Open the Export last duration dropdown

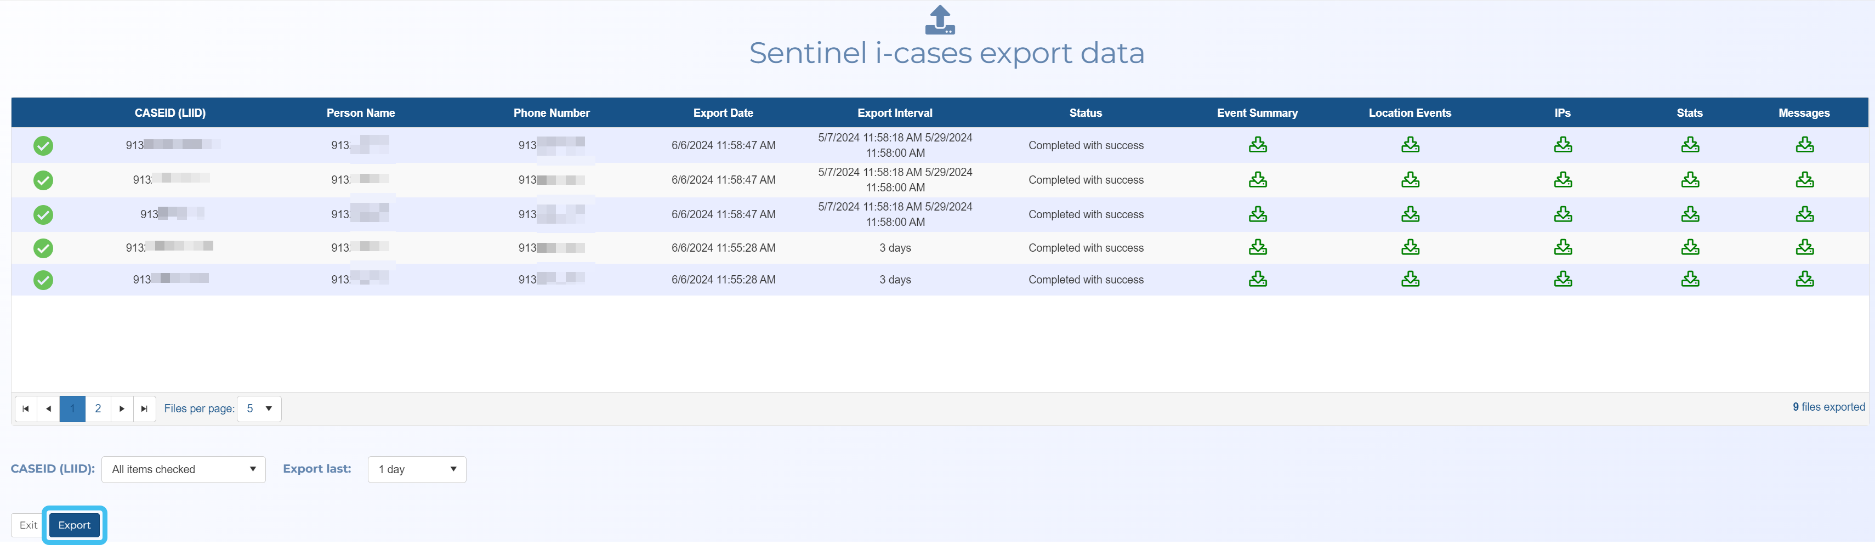tap(416, 469)
